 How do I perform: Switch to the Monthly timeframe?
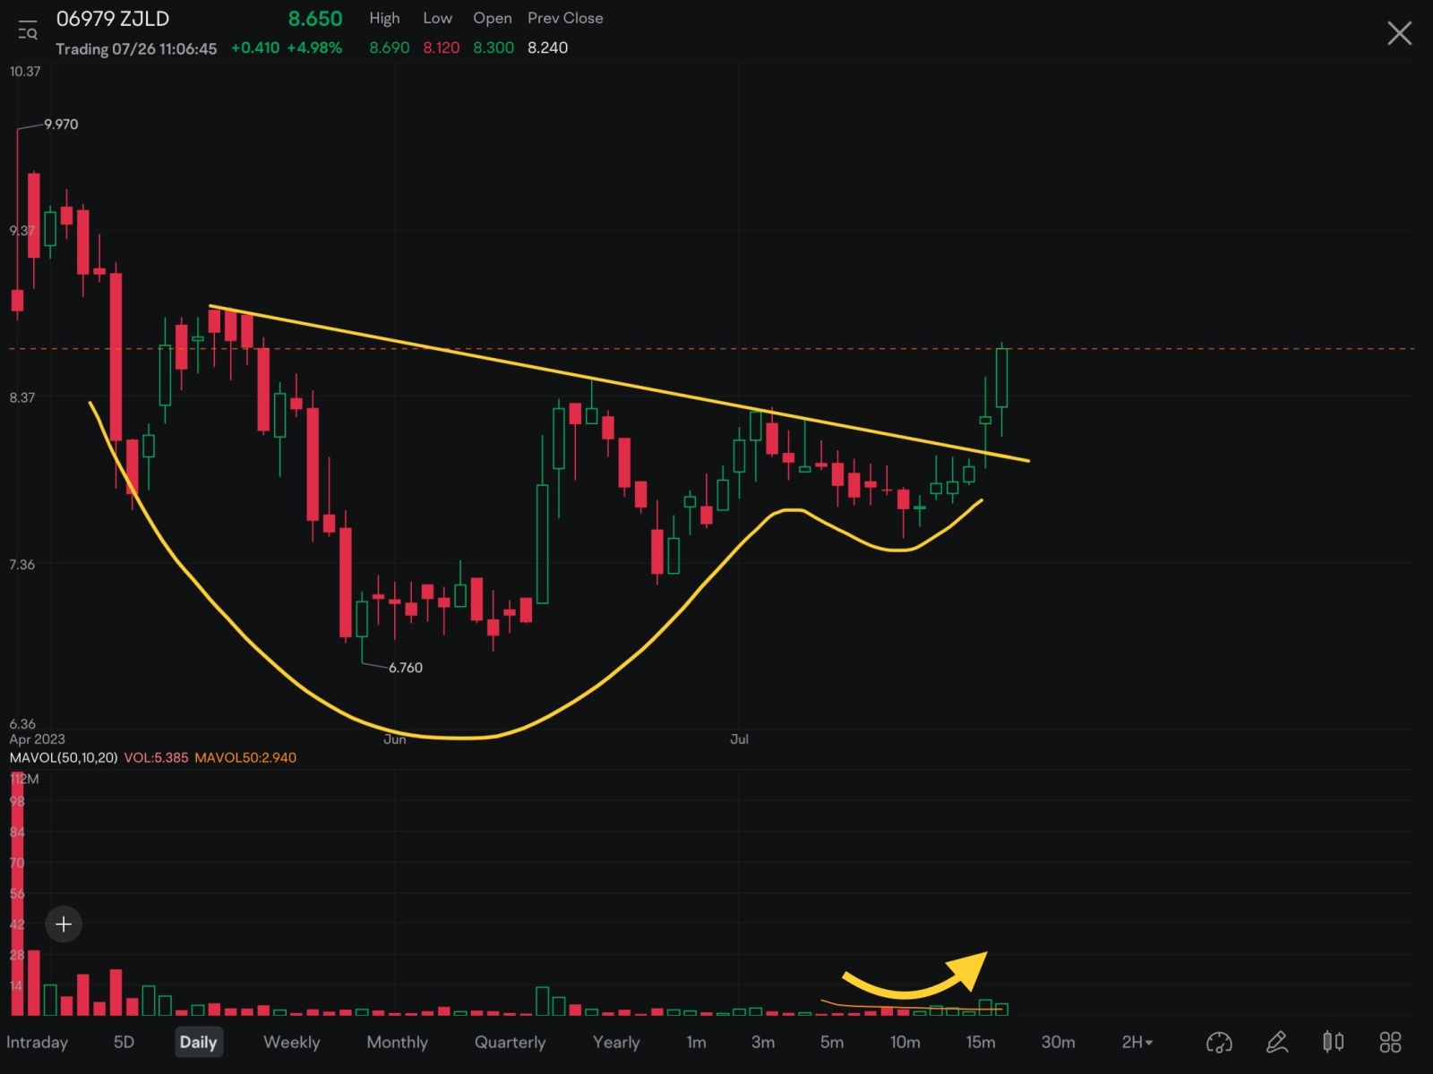pyautogui.click(x=397, y=1042)
